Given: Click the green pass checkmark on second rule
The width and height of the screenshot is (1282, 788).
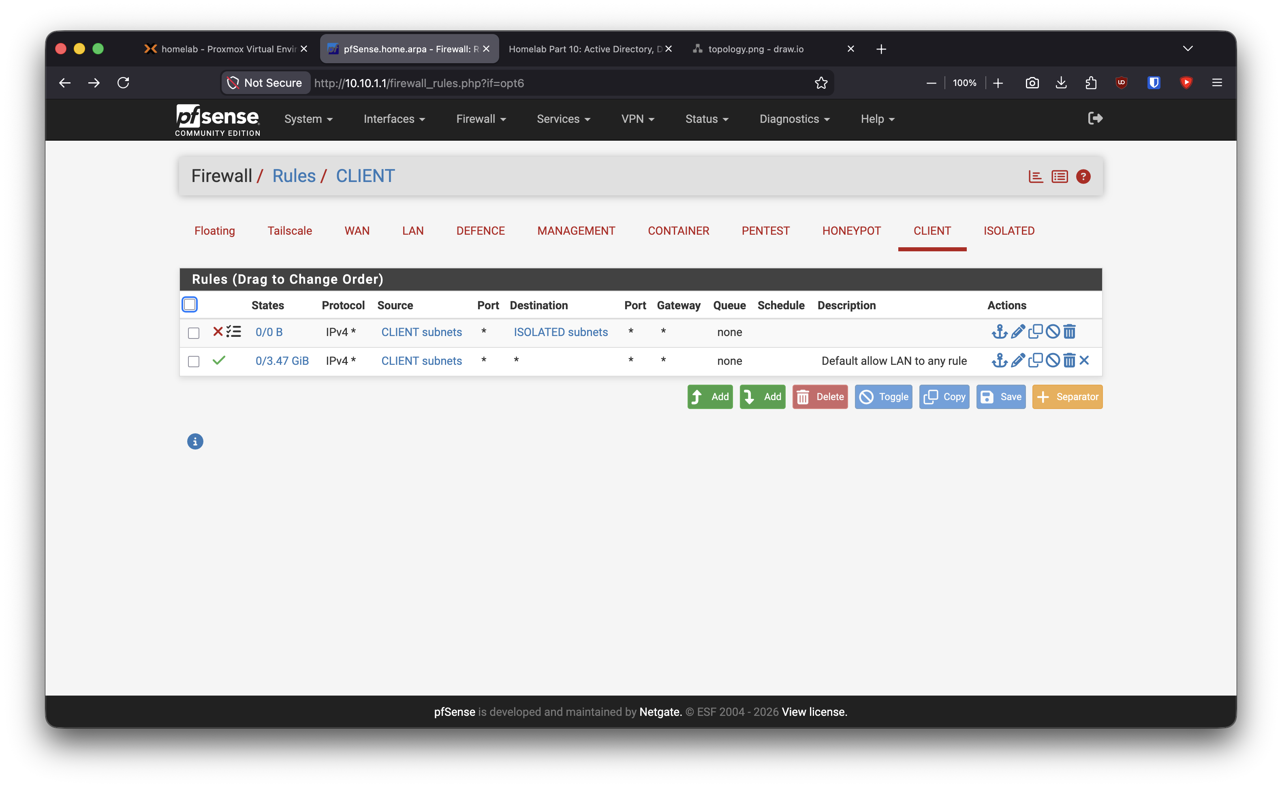Looking at the screenshot, I should 219,360.
